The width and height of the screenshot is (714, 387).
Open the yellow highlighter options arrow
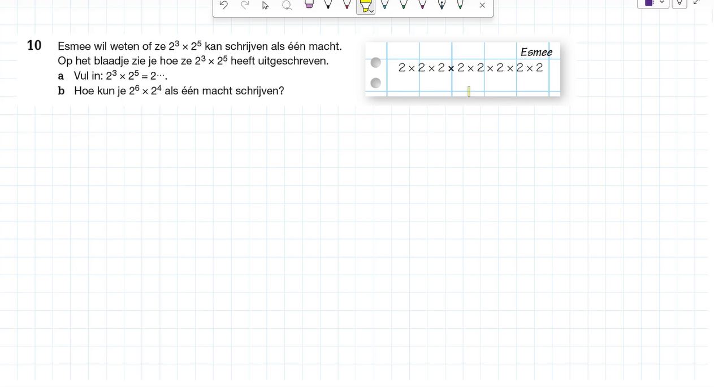coord(371,11)
